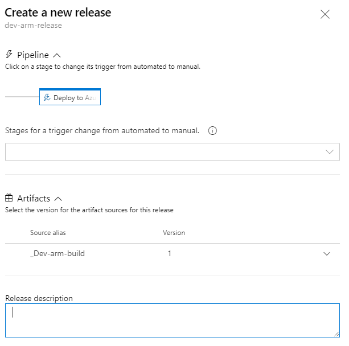The width and height of the screenshot is (349, 346).
Task: Click the Version column header
Action: coord(174,233)
